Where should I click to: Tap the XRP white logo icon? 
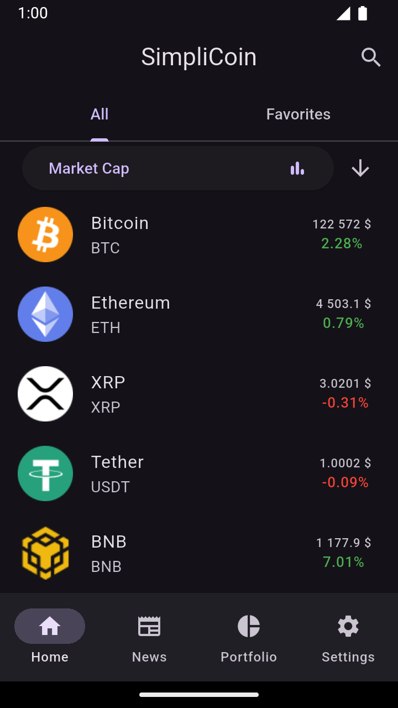point(45,394)
